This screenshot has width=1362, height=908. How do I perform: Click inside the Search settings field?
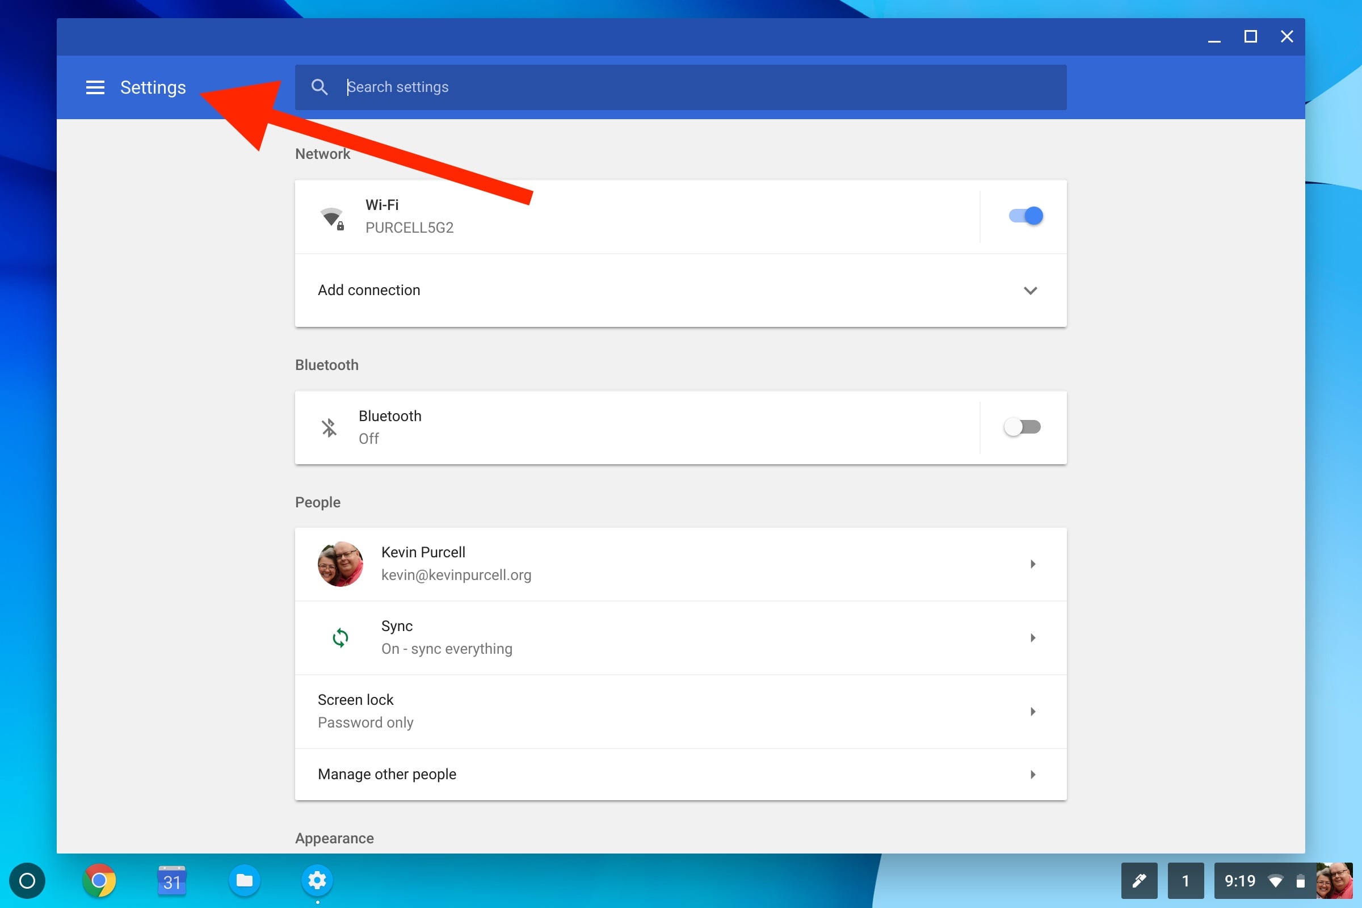click(637, 87)
